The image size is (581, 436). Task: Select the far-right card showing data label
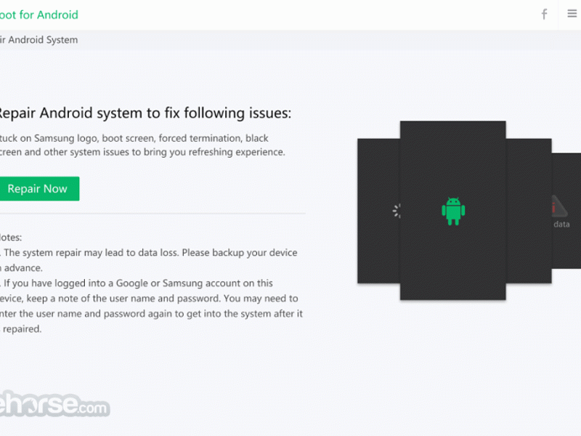tap(566, 211)
